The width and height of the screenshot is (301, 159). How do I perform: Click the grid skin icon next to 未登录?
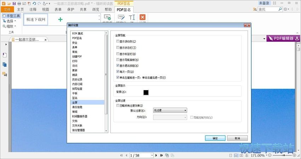(274, 3)
